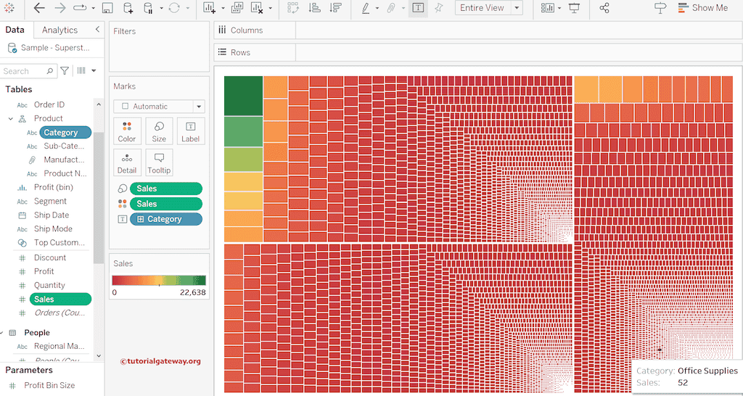This screenshot has height=396, width=743.
Task: Select the Discount measure
Action: tap(50, 257)
